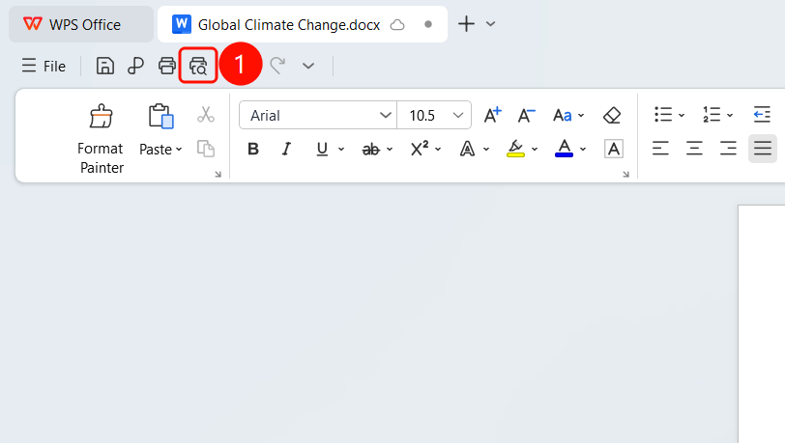Center align text
The width and height of the screenshot is (785, 443).
pos(694,149)
